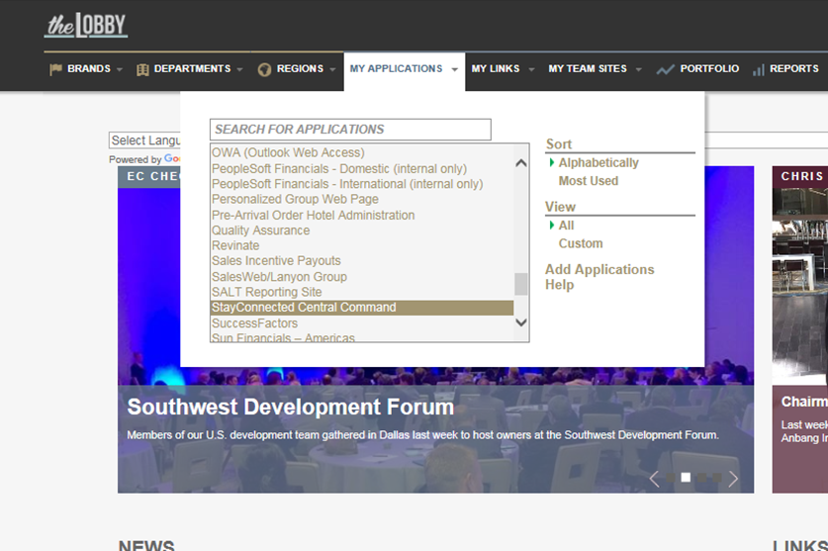Select Pre-Arrival Order Hotel Administration
Screen dimensions: 828x551
313,215
